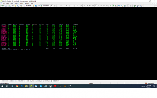This screenshot has height=98, width=157.
Task: Open the Profiles toolbar icon
Action: 6,6
